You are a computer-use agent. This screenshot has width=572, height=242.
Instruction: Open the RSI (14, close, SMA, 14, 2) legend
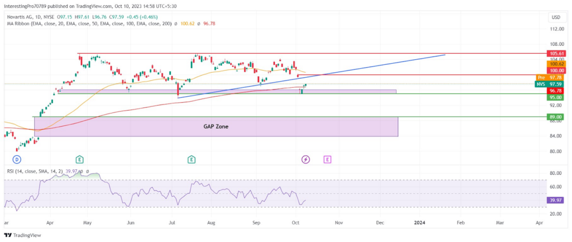(35, 170)
